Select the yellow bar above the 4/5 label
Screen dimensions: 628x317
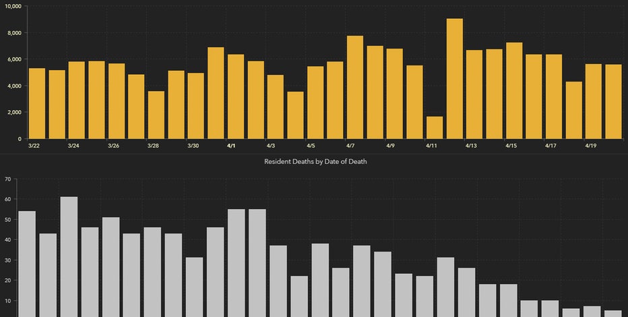pos(315,103)
